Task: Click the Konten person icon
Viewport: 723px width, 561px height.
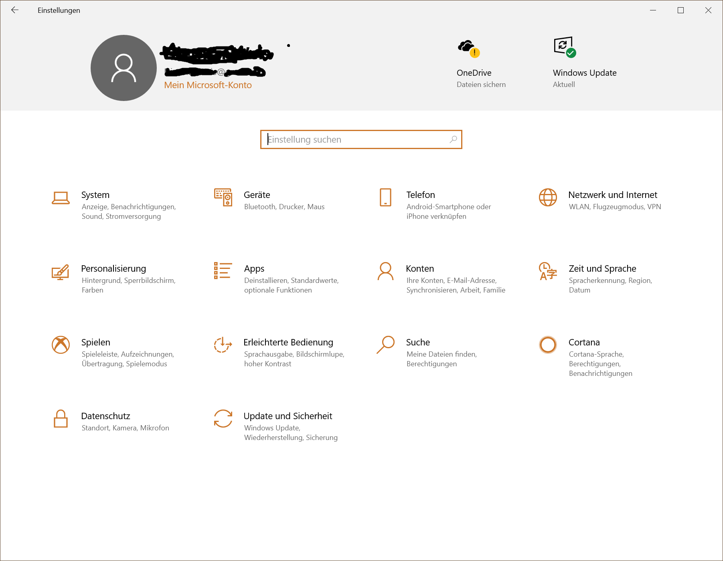Action: (x=385, y=271)
